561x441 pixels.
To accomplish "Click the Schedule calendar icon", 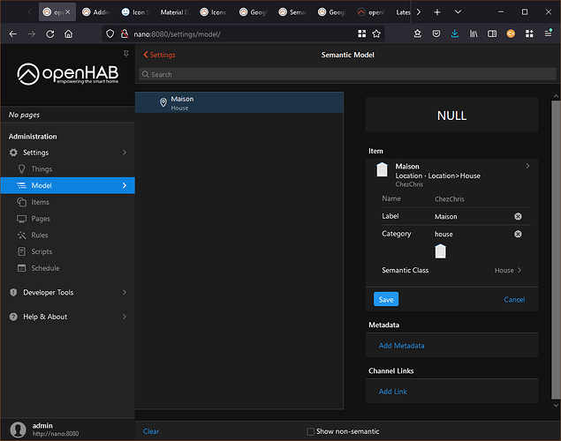I will (x=21, y=268).
